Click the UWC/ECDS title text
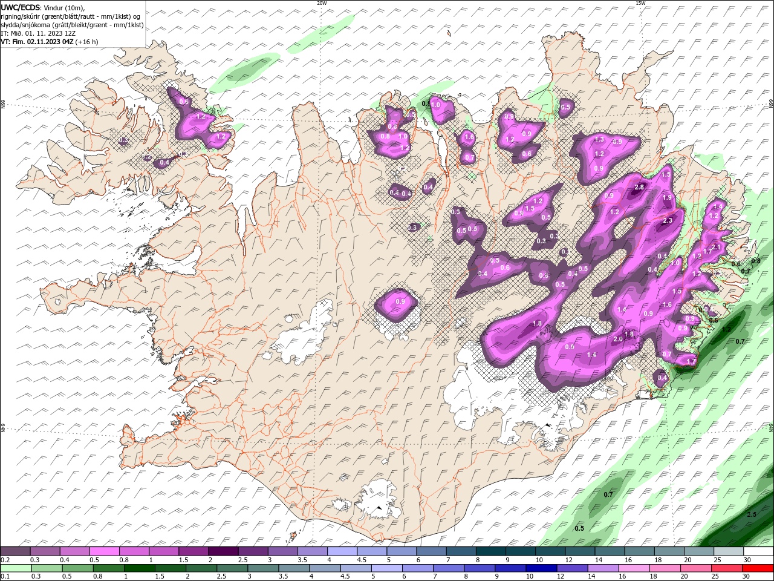The height and width of the screenshot is (581, 774). pos(21,7)
